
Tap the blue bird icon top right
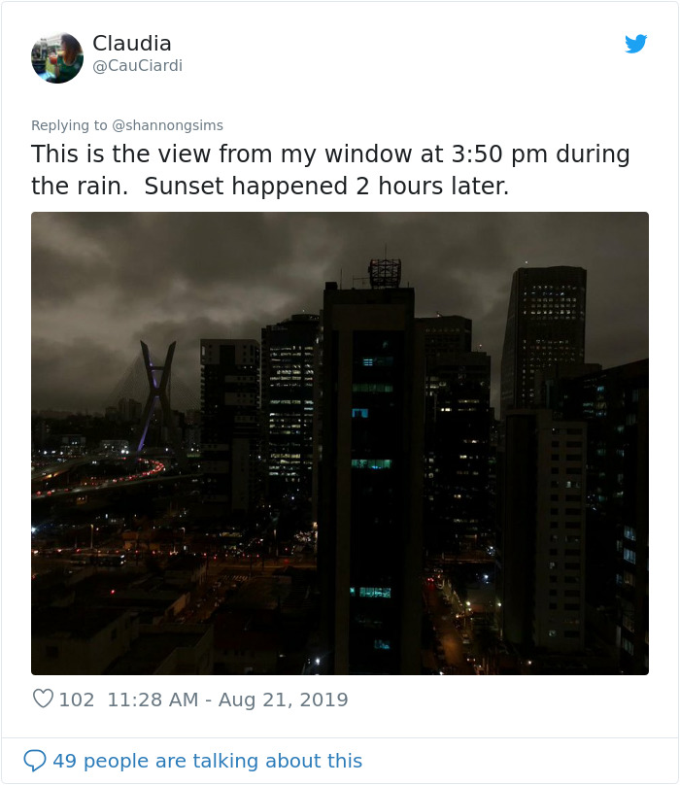pyautogui.click(x=637, y=43)
